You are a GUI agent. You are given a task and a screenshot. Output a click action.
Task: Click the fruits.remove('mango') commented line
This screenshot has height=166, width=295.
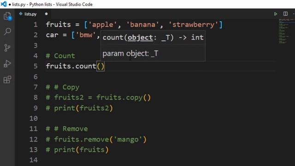click(x=96, y=139)
